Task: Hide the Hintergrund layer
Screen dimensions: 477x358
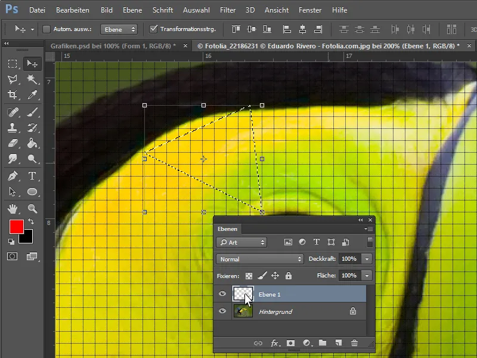Action: [222, 311]
